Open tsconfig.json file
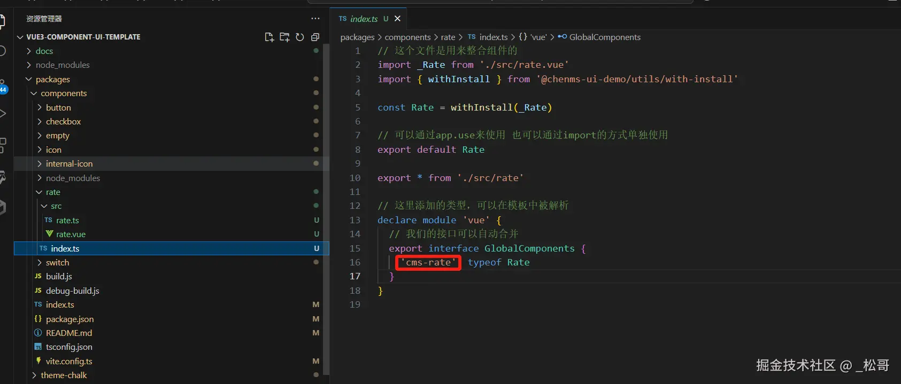Viewport: 901px width, 384px height. pos(171,347)
